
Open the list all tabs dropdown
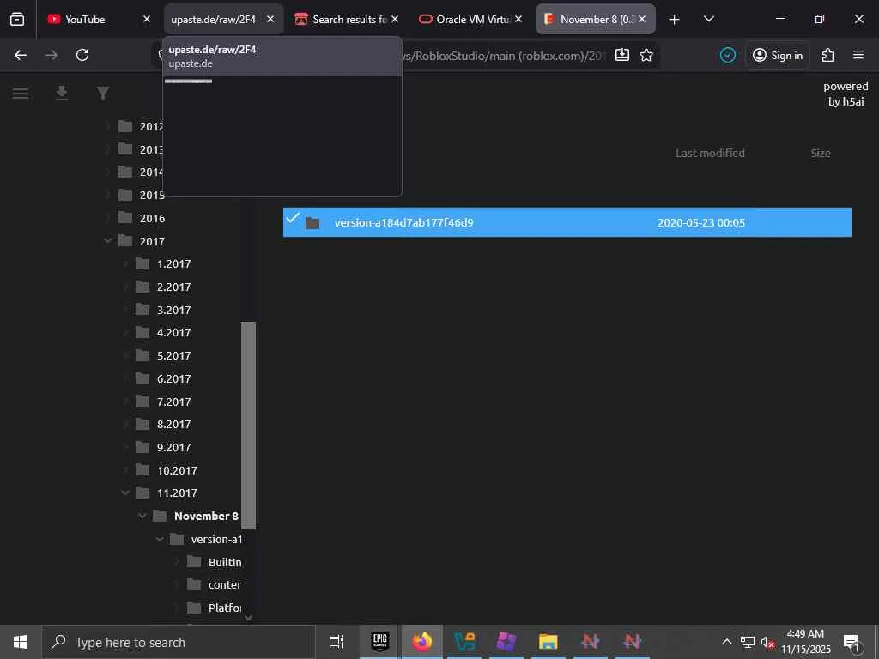708,19
